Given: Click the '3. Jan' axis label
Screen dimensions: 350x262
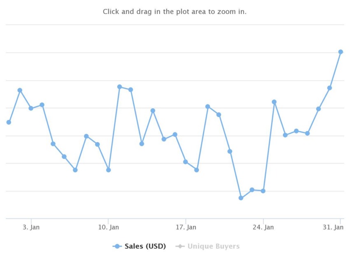Looking at the screenshot, I should [x=31, y=227].
